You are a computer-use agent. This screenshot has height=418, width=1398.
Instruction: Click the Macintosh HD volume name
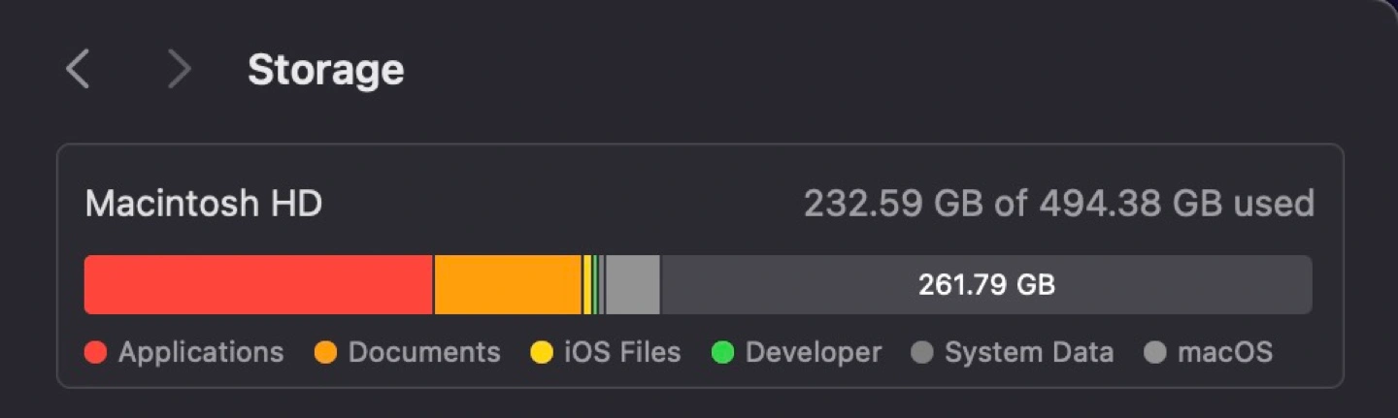pyautogui.click(x=204, y=204)
